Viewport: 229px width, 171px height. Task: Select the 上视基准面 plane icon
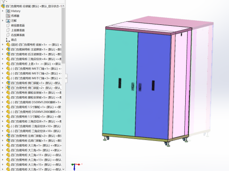pyautogui.click(x=8, y=30)
